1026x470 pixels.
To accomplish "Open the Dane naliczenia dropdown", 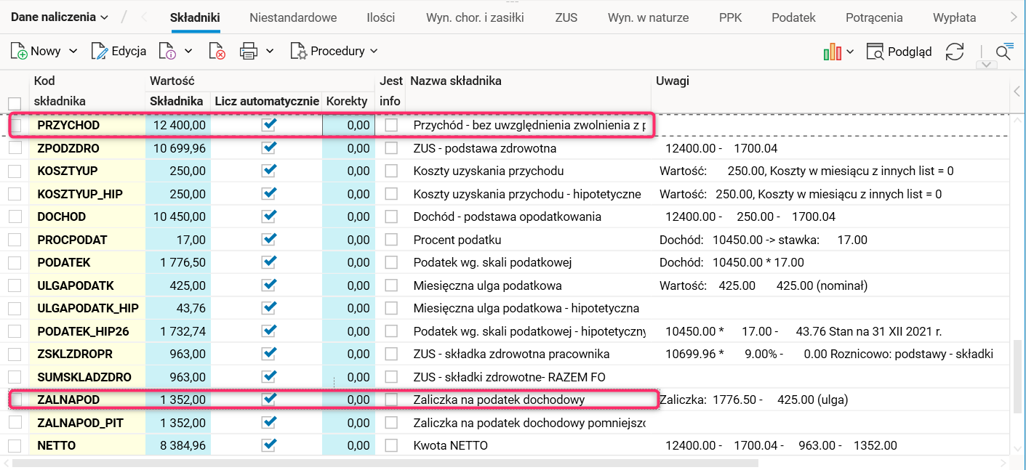I will [x=59, y=17].
